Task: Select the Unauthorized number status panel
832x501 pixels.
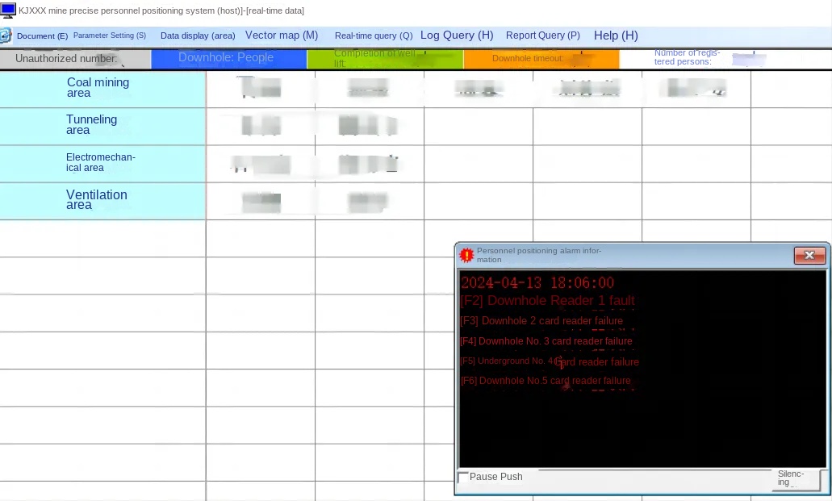Action: pyautogui.click(x=75, y=58)
